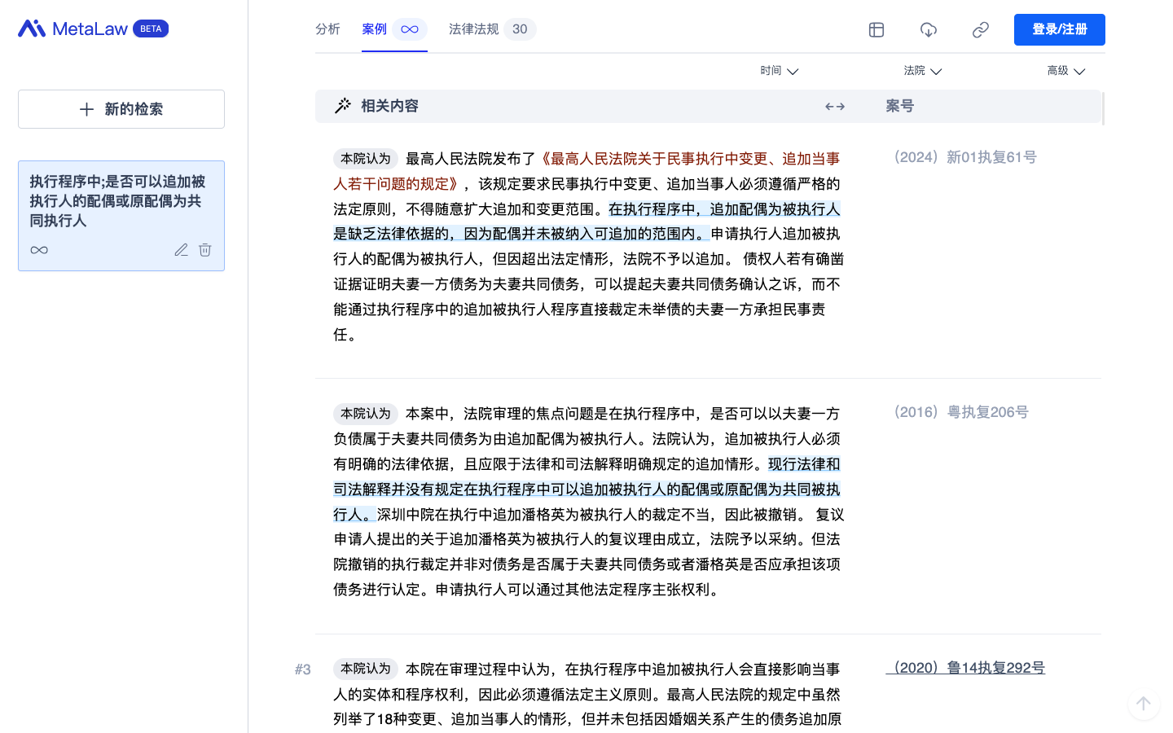The image size is (1173, 733).
Task: Copy share link via chain icon
Action: coord(981,30)
